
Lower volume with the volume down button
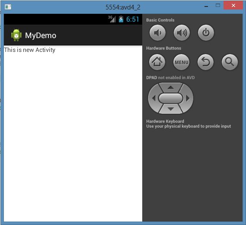[x=157, y=32]
